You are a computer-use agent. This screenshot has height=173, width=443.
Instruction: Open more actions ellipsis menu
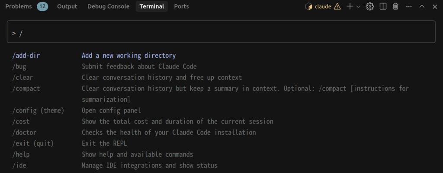(408, 6)
